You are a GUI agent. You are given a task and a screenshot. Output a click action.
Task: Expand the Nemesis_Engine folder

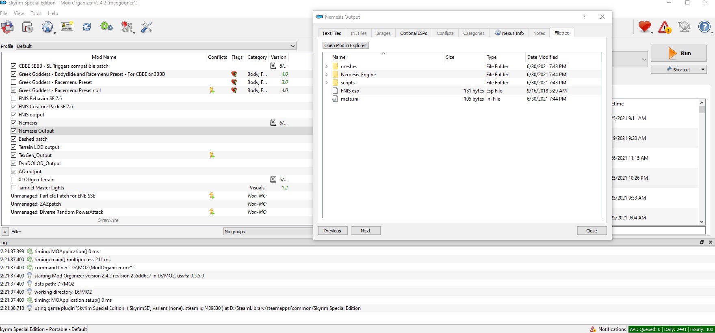pos(327,75)
